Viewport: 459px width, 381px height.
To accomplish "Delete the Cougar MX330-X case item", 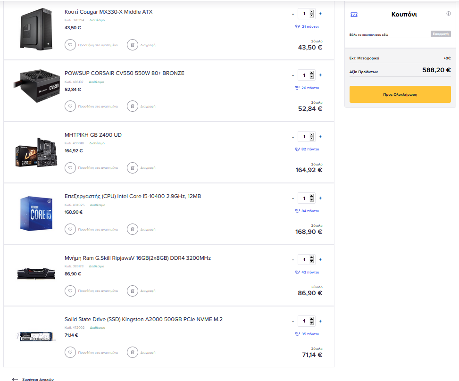I will coord(132,45).
